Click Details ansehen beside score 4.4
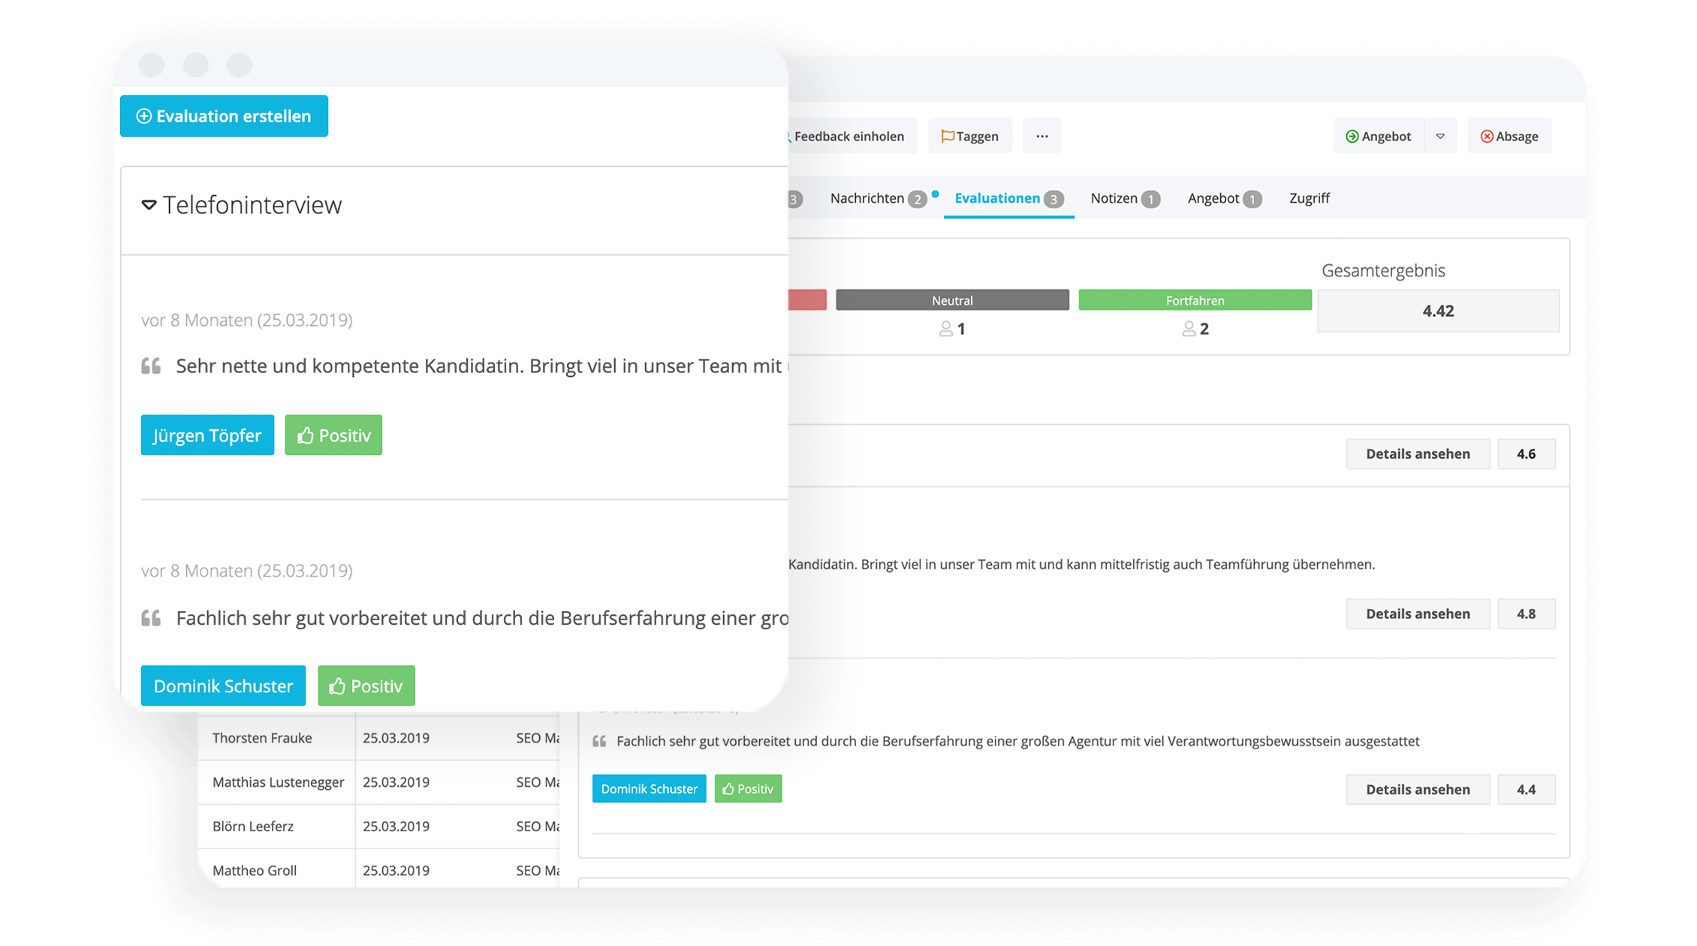The width and height of the screenshot is (1697, 946). (1418, 790)
